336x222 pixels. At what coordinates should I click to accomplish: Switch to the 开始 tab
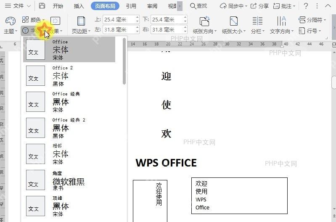(58, 6)
